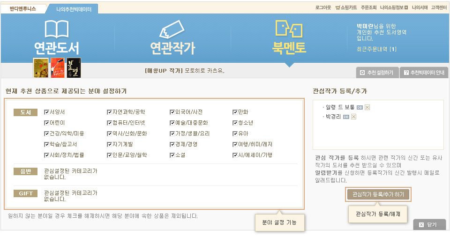This screenshot has height=237, width=450.
Task: Open the 연관도서 open-book icon
Action: click(56, 30)
